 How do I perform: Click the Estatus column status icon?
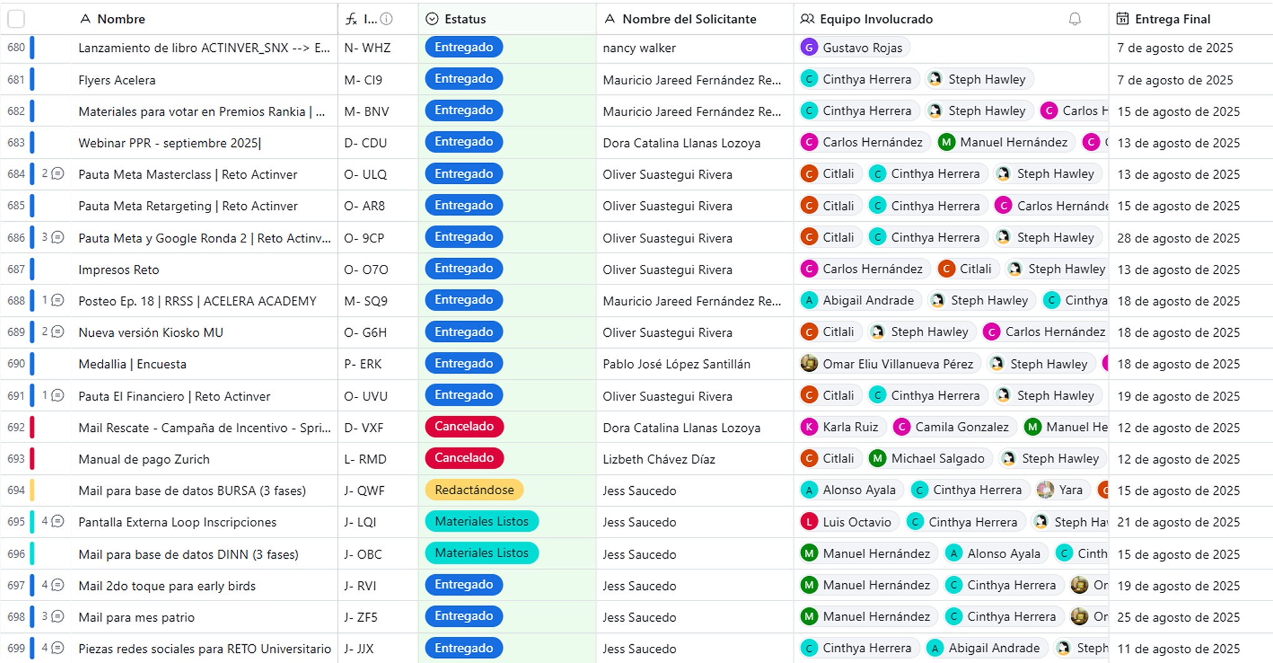point(432,19)
